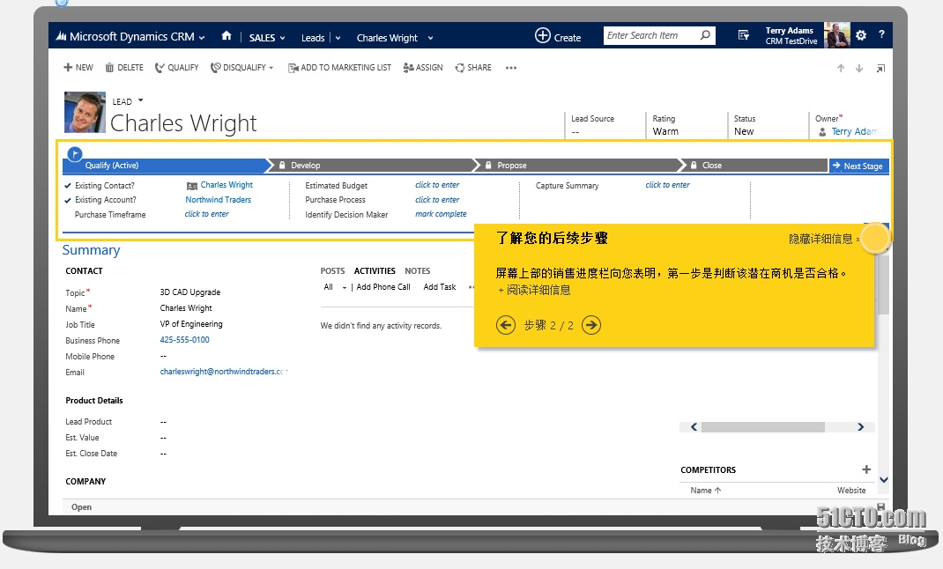
Task: Click Terry Adams owner link
Action: 855,131
